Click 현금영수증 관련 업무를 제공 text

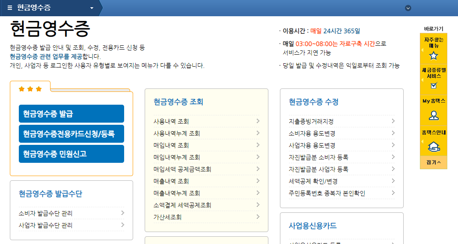pyautogui.click(x=46, y=56)
